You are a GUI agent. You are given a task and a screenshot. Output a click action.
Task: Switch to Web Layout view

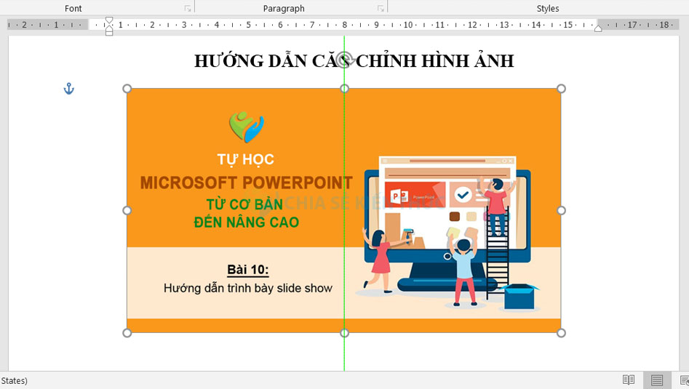[684, 380]
